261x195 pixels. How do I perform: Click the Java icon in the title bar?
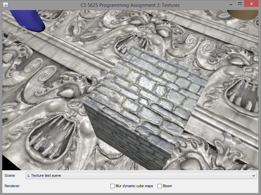[x=6, y=5]
